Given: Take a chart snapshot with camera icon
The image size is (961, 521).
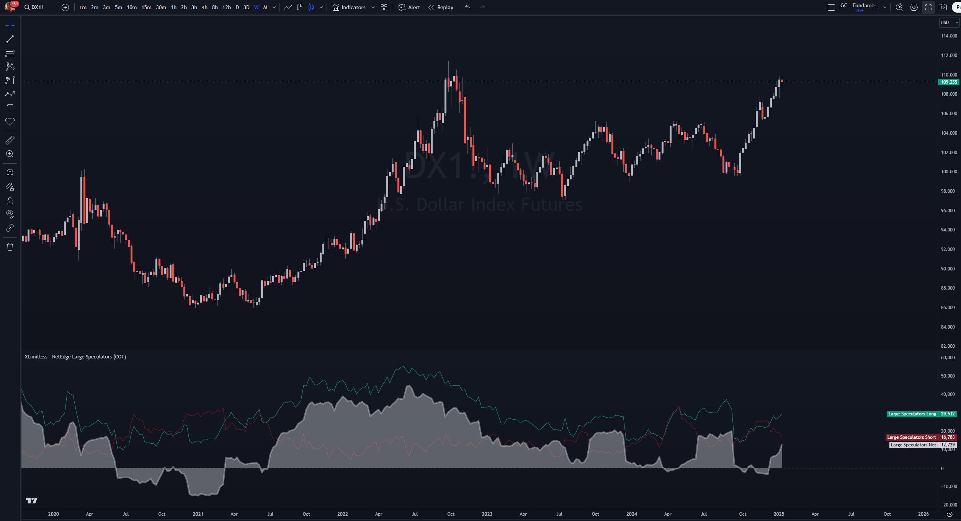Looking at the screenshot, I should pos(943,7).
